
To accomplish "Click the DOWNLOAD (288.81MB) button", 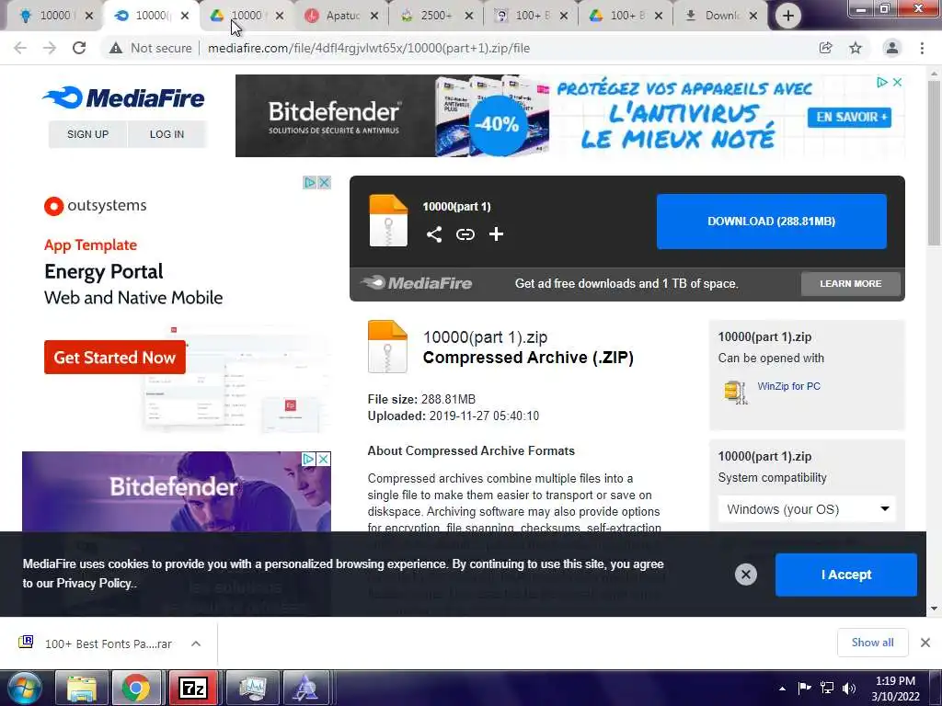I will pos(772,222).
